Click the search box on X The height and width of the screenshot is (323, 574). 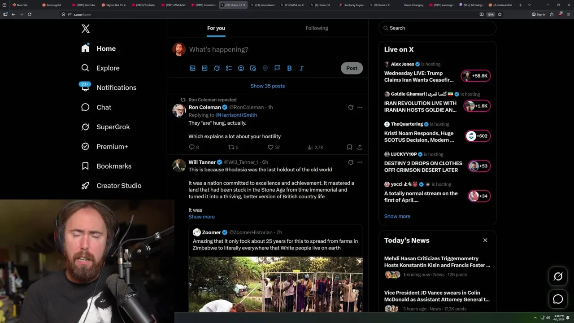pos(438,28)
